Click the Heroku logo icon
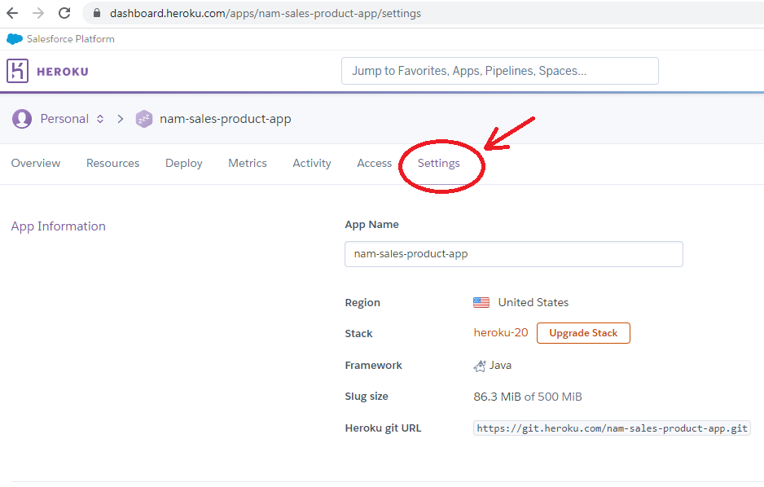 pos(18,71)
